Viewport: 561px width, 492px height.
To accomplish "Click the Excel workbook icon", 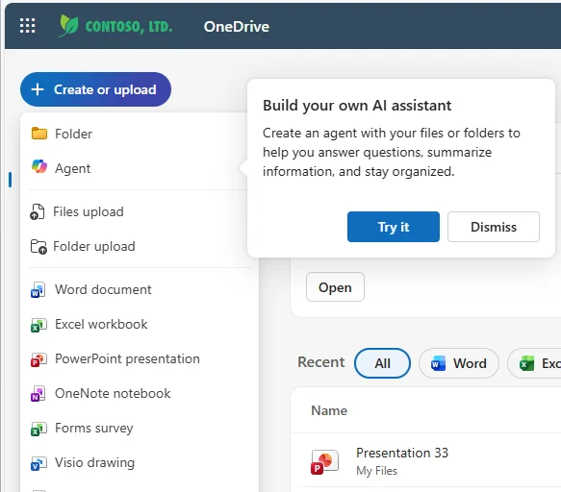I will point(38,325).
